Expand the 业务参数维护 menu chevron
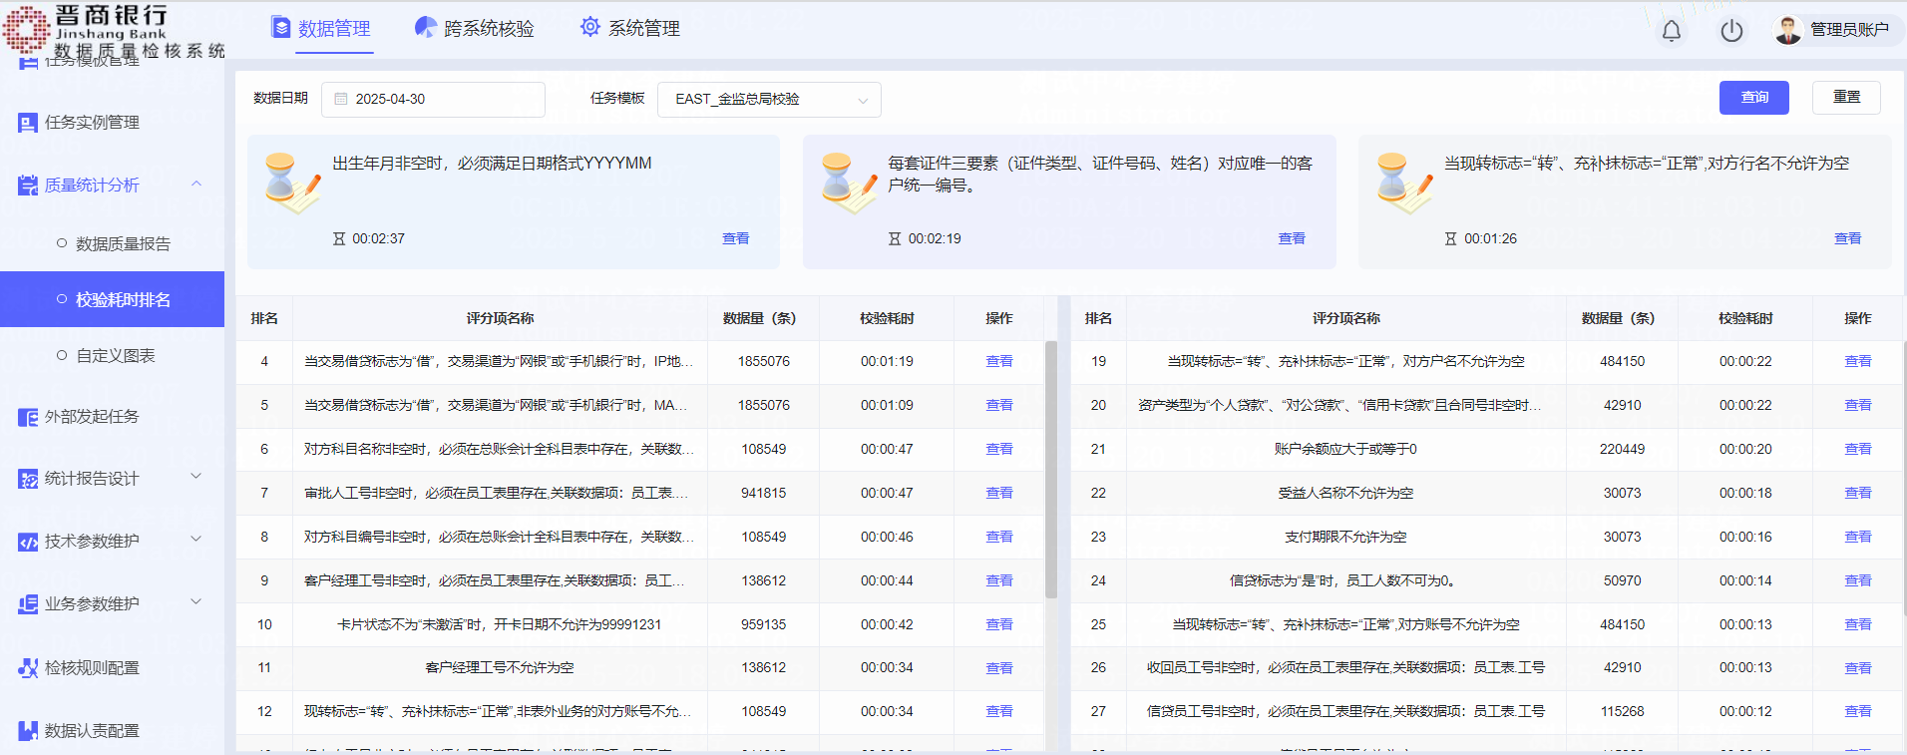The image size is (1907, 755). [x=196, y=602]
